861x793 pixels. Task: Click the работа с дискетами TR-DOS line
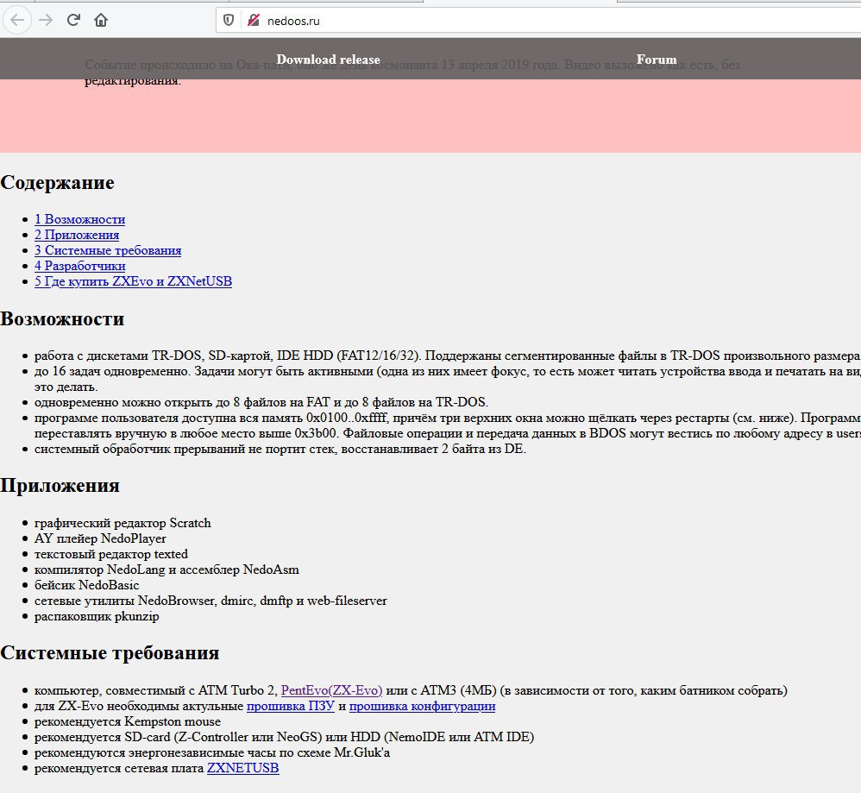pos(448,356)
